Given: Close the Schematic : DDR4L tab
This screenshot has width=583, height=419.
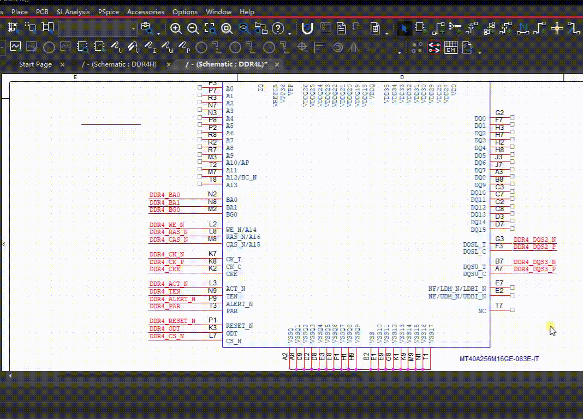Looking at the screenshot, I should click(x=277, y=64).
